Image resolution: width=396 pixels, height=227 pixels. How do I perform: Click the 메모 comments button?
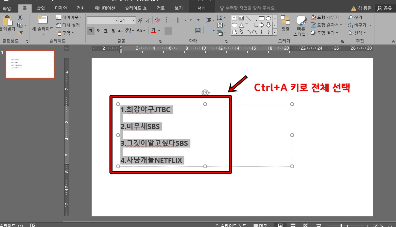point(260,225)
